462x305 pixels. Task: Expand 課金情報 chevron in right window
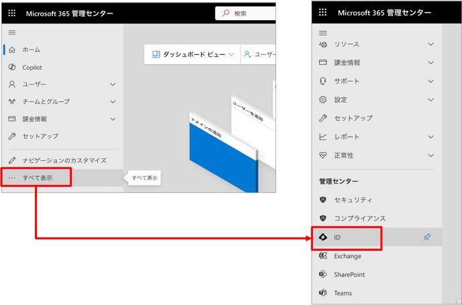pos(430,62)
